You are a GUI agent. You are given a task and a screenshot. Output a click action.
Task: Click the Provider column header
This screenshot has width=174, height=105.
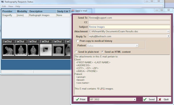coord(9,11)
